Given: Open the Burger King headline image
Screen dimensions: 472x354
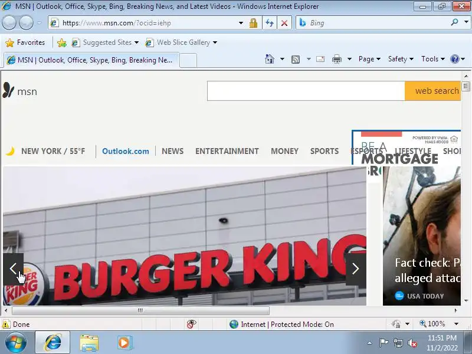Looking at the screenshot, I should point(185,236).
